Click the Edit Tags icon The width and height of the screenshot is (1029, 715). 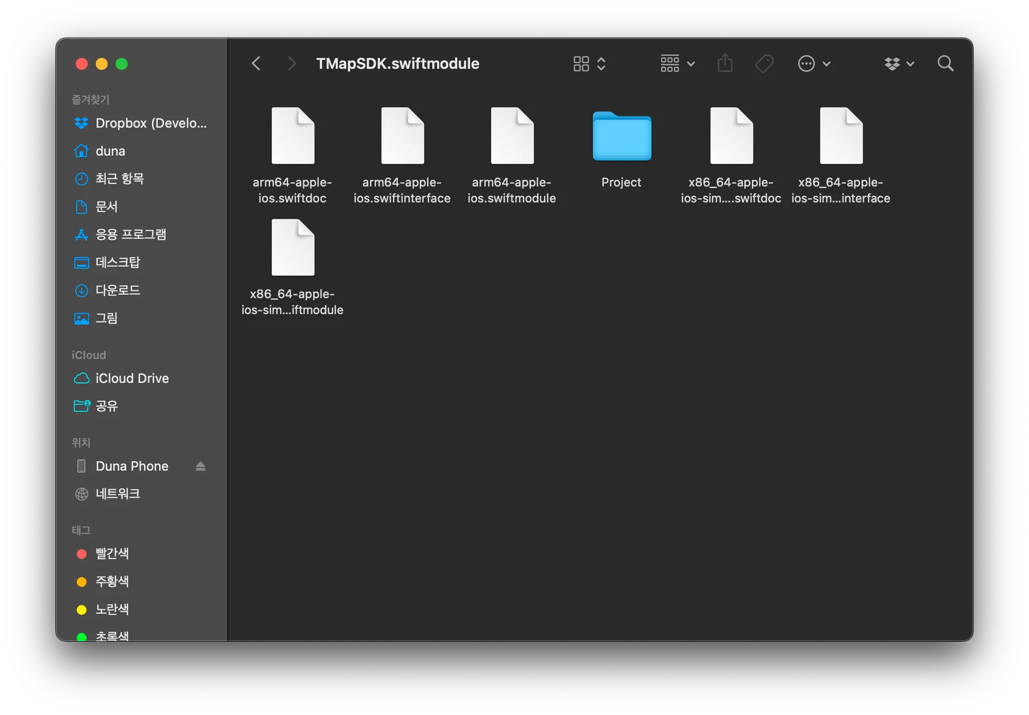(x=764, y=64)
